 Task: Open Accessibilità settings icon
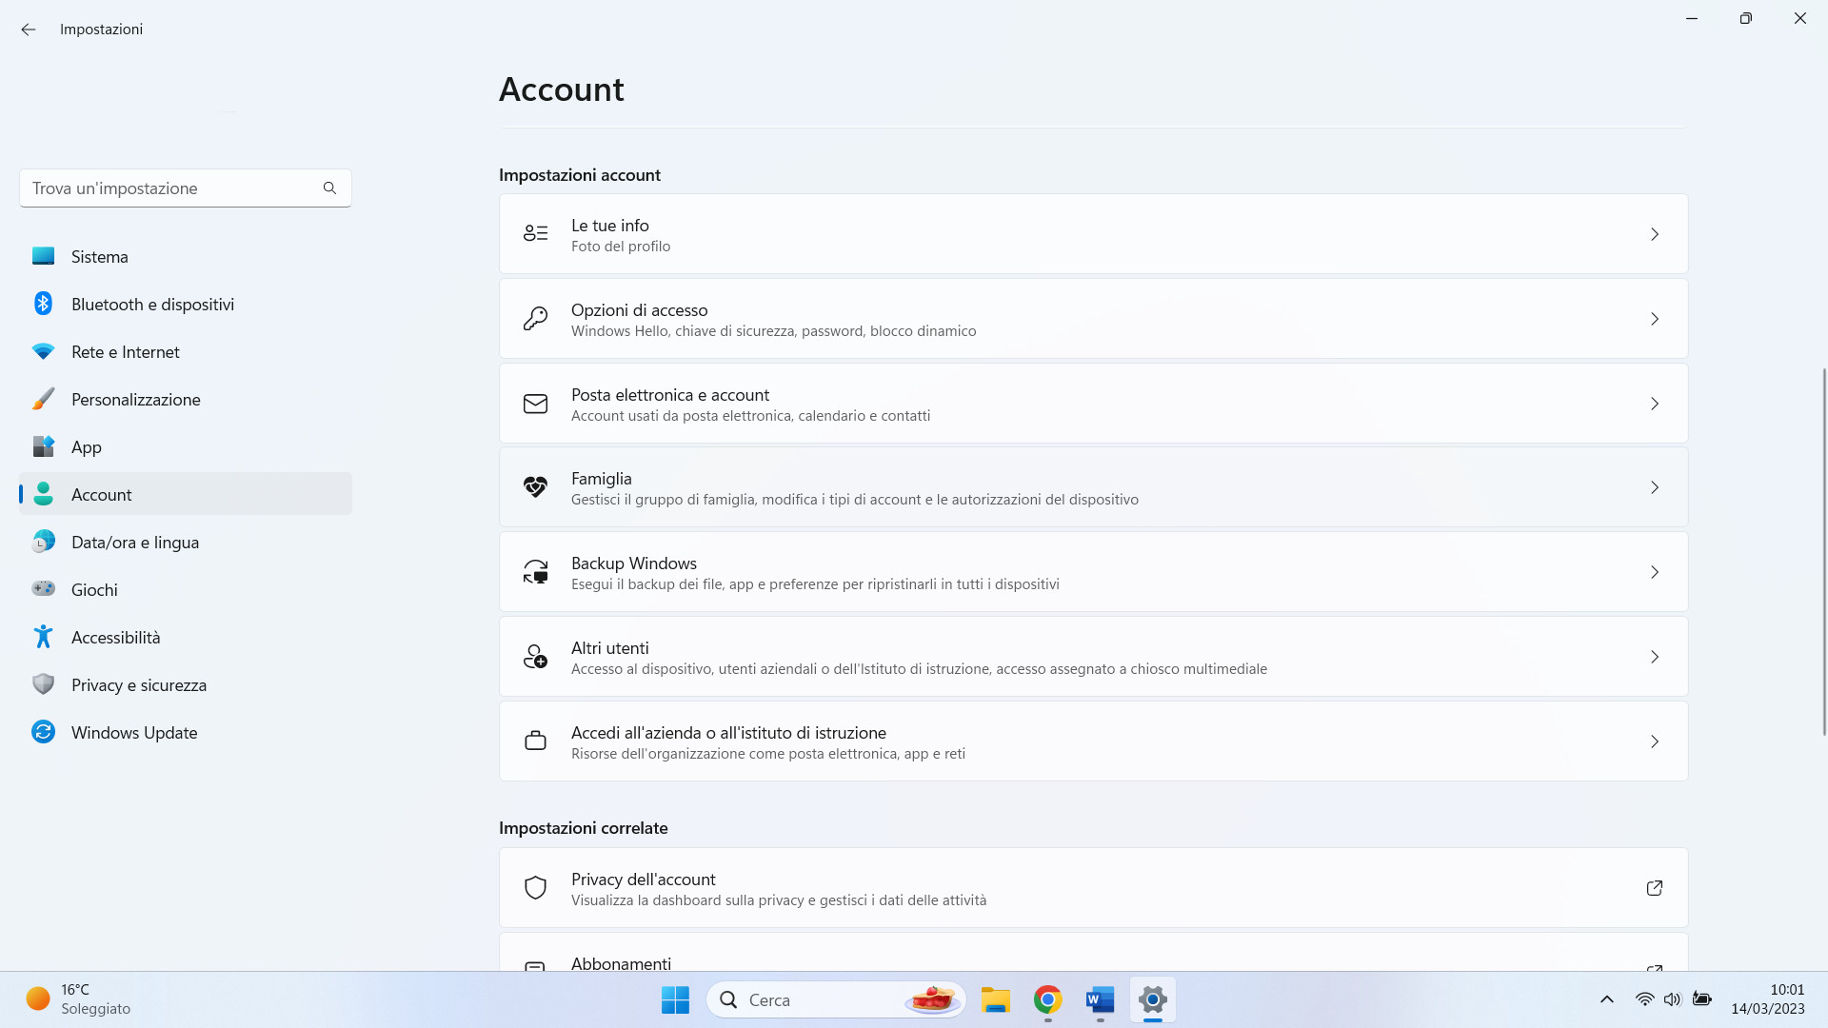pos(43,637)
